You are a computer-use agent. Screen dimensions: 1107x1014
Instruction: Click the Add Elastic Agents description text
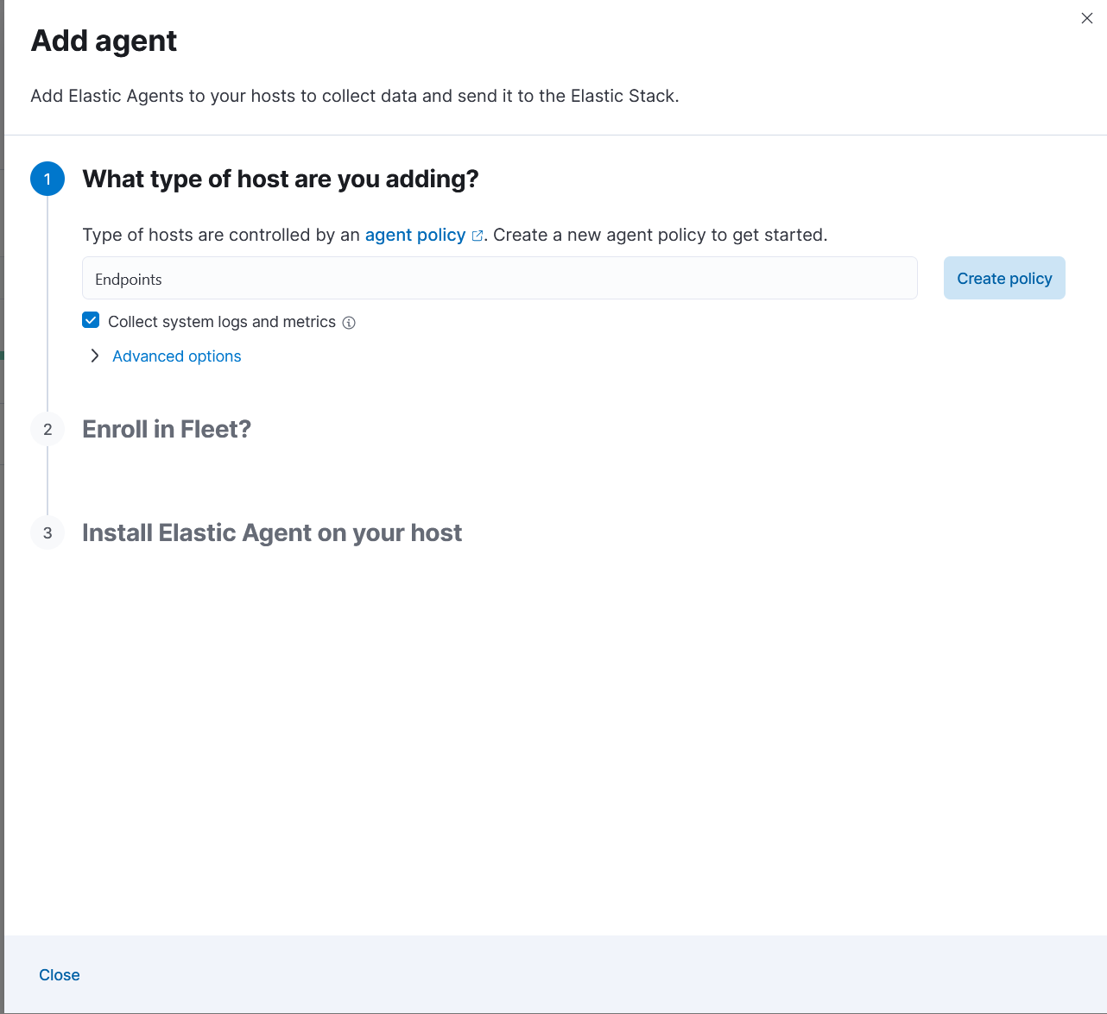(x=354, y=96)
